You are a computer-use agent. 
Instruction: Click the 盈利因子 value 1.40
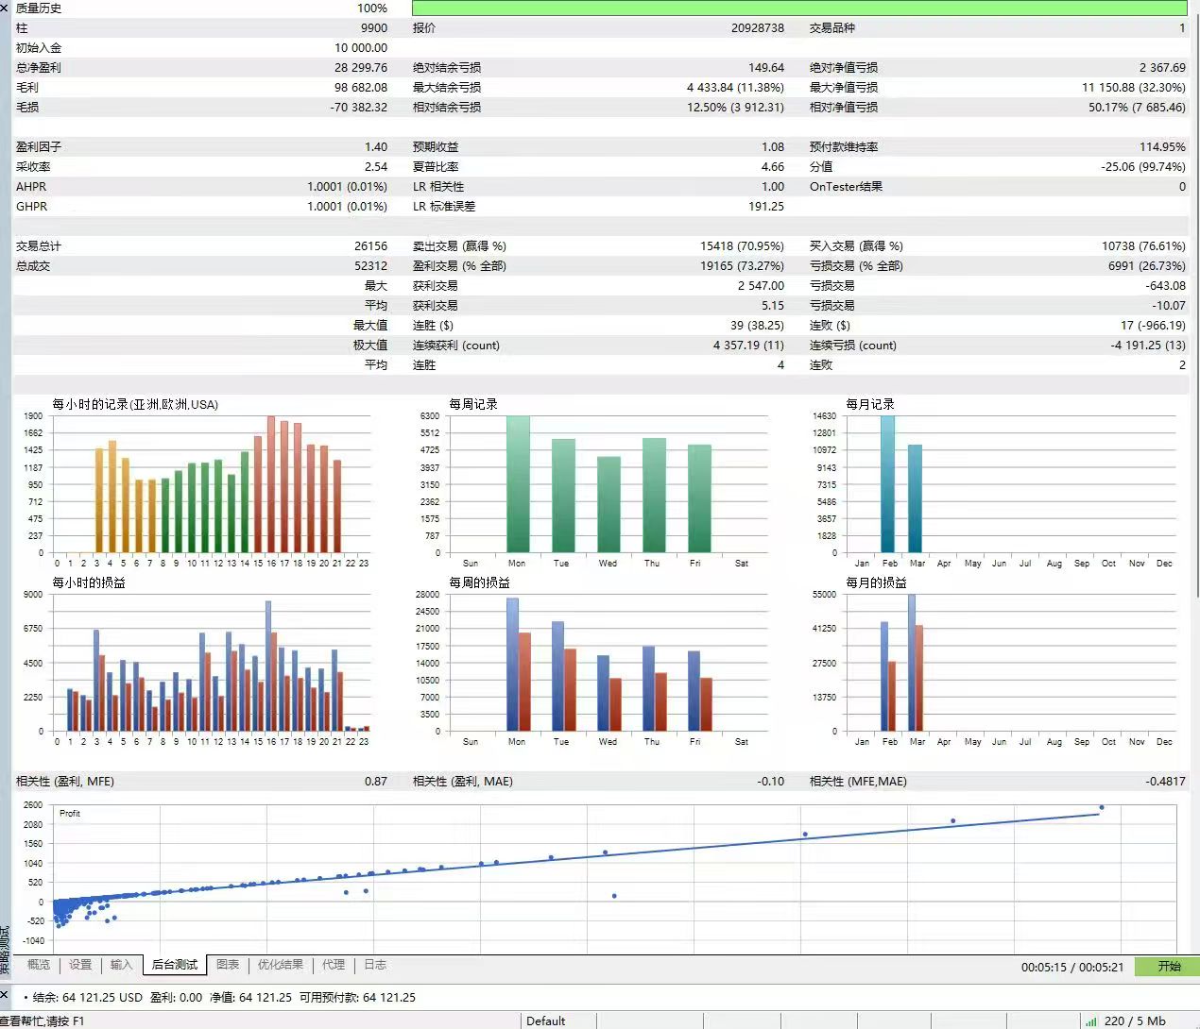(375, 147)
